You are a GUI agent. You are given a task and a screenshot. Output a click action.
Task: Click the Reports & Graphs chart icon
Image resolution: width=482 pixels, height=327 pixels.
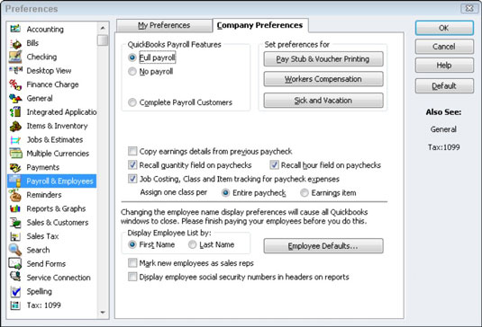click(15, 208)
